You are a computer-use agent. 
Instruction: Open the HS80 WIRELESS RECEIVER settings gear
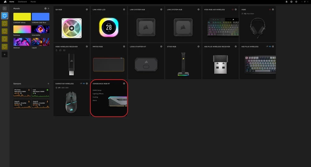(87, 46)
